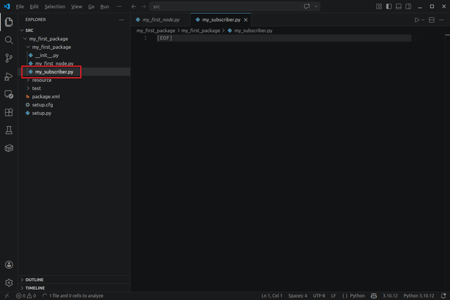The width and height of the screenshot is (450, 300).
Task: Collapse the SRC root section
Action: click(74, 30)
